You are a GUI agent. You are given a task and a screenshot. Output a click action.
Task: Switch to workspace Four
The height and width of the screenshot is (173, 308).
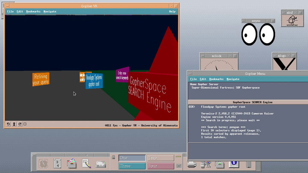coord(160,166)
